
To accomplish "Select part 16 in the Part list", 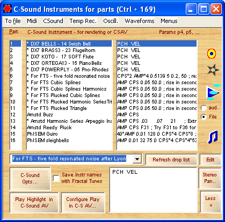I will click(x=16, y=140).
